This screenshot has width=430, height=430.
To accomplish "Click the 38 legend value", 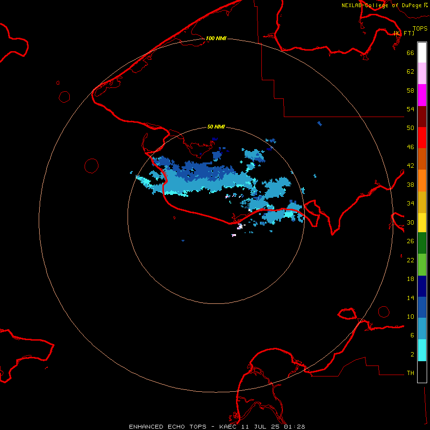I will [x=410, y=184].
